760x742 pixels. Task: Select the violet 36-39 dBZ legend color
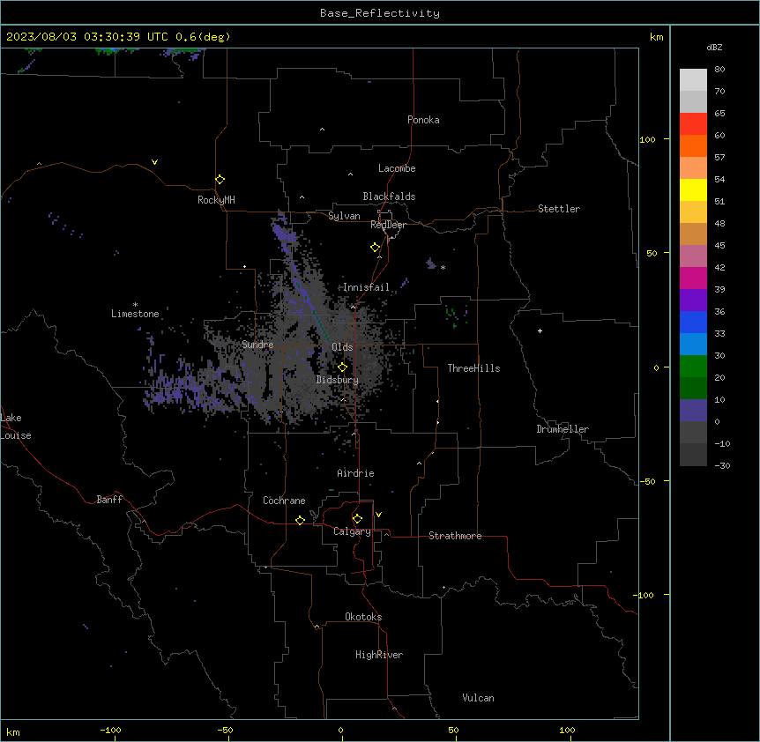point(693,301)
